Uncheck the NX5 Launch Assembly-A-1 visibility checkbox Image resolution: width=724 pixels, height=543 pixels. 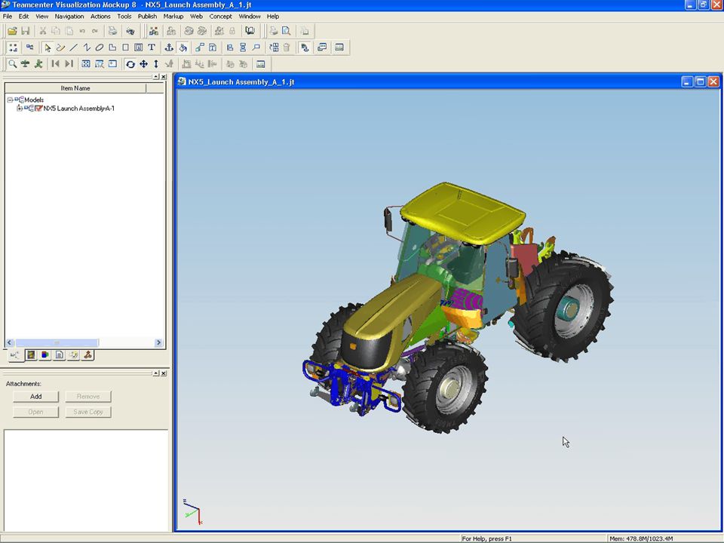point(38,109)
